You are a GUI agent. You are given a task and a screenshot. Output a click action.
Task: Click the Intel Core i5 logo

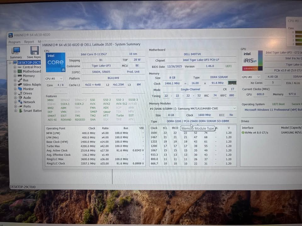coord(55,62)
